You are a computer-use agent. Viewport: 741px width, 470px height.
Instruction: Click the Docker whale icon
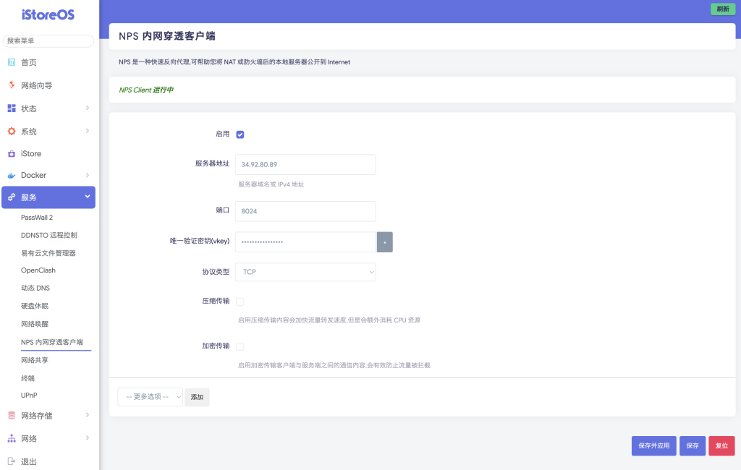pyautogui.click(x=12, y=175)
